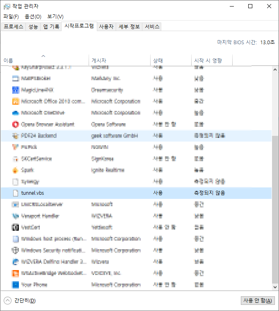Sort by the 게시자 column header

(x=119, y=60)
